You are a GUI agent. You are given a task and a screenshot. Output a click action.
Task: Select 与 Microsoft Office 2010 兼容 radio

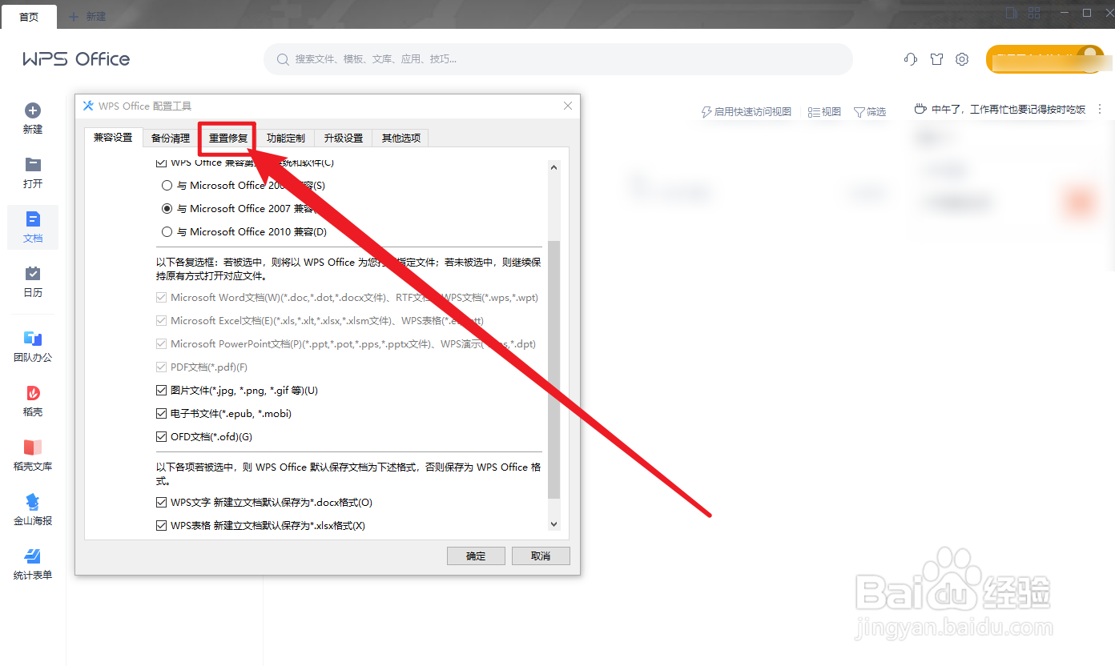coord(167,231)
